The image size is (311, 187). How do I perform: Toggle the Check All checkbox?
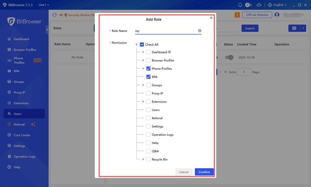tap(142, 44)
